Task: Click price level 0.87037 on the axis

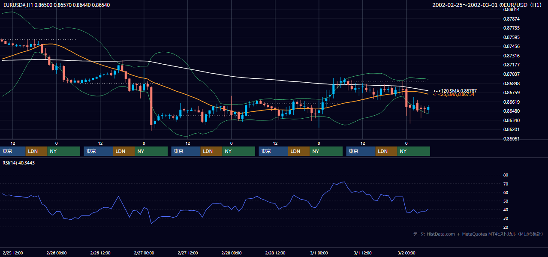Action: coord(511,74)
